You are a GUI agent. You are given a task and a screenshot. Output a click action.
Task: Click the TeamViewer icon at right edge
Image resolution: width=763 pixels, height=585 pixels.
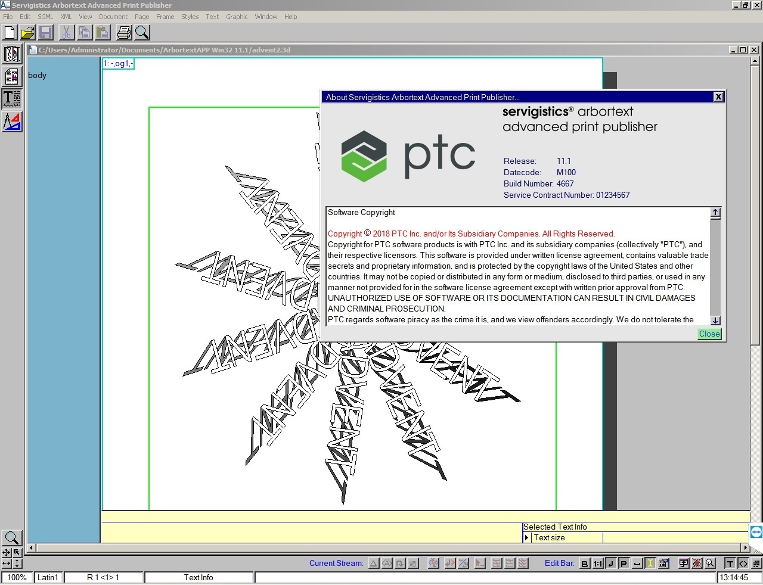[756, 532]
